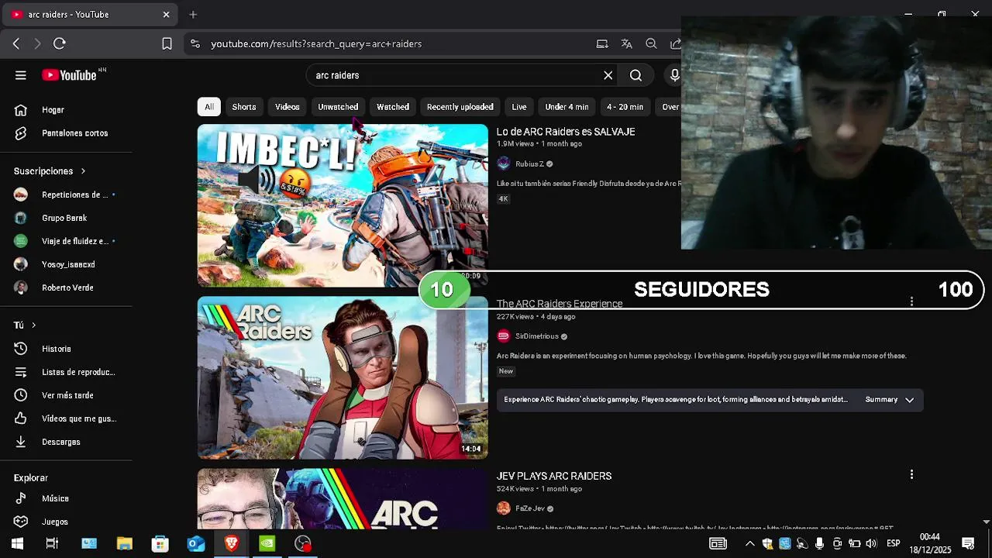This screenshot has height=558, width=992.
Task: Open File Explorer from the taskbar
Action: pos(125,544)
